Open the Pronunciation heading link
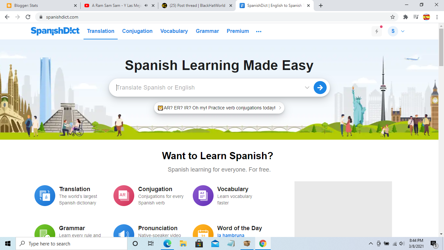444x250 pixels. tap(158, 228)
